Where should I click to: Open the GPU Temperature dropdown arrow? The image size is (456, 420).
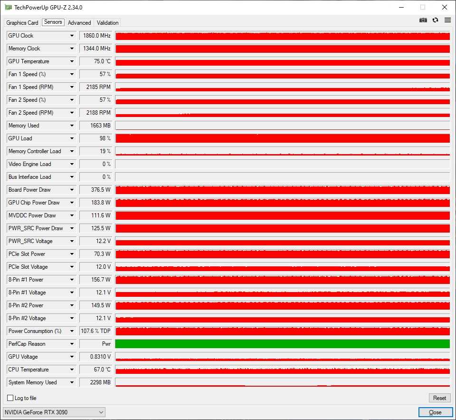click(72, 61)
